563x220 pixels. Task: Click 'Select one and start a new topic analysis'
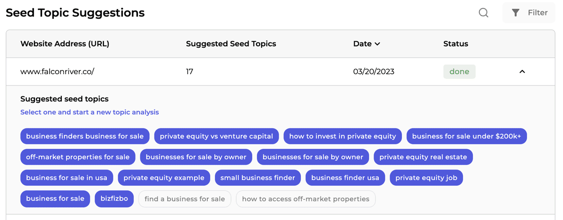pyautogui.click(x=89, y=112)
